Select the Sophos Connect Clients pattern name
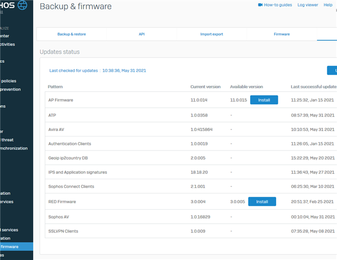Image resolution: width=337 pixels, height=260 pixels. (71, 186)
